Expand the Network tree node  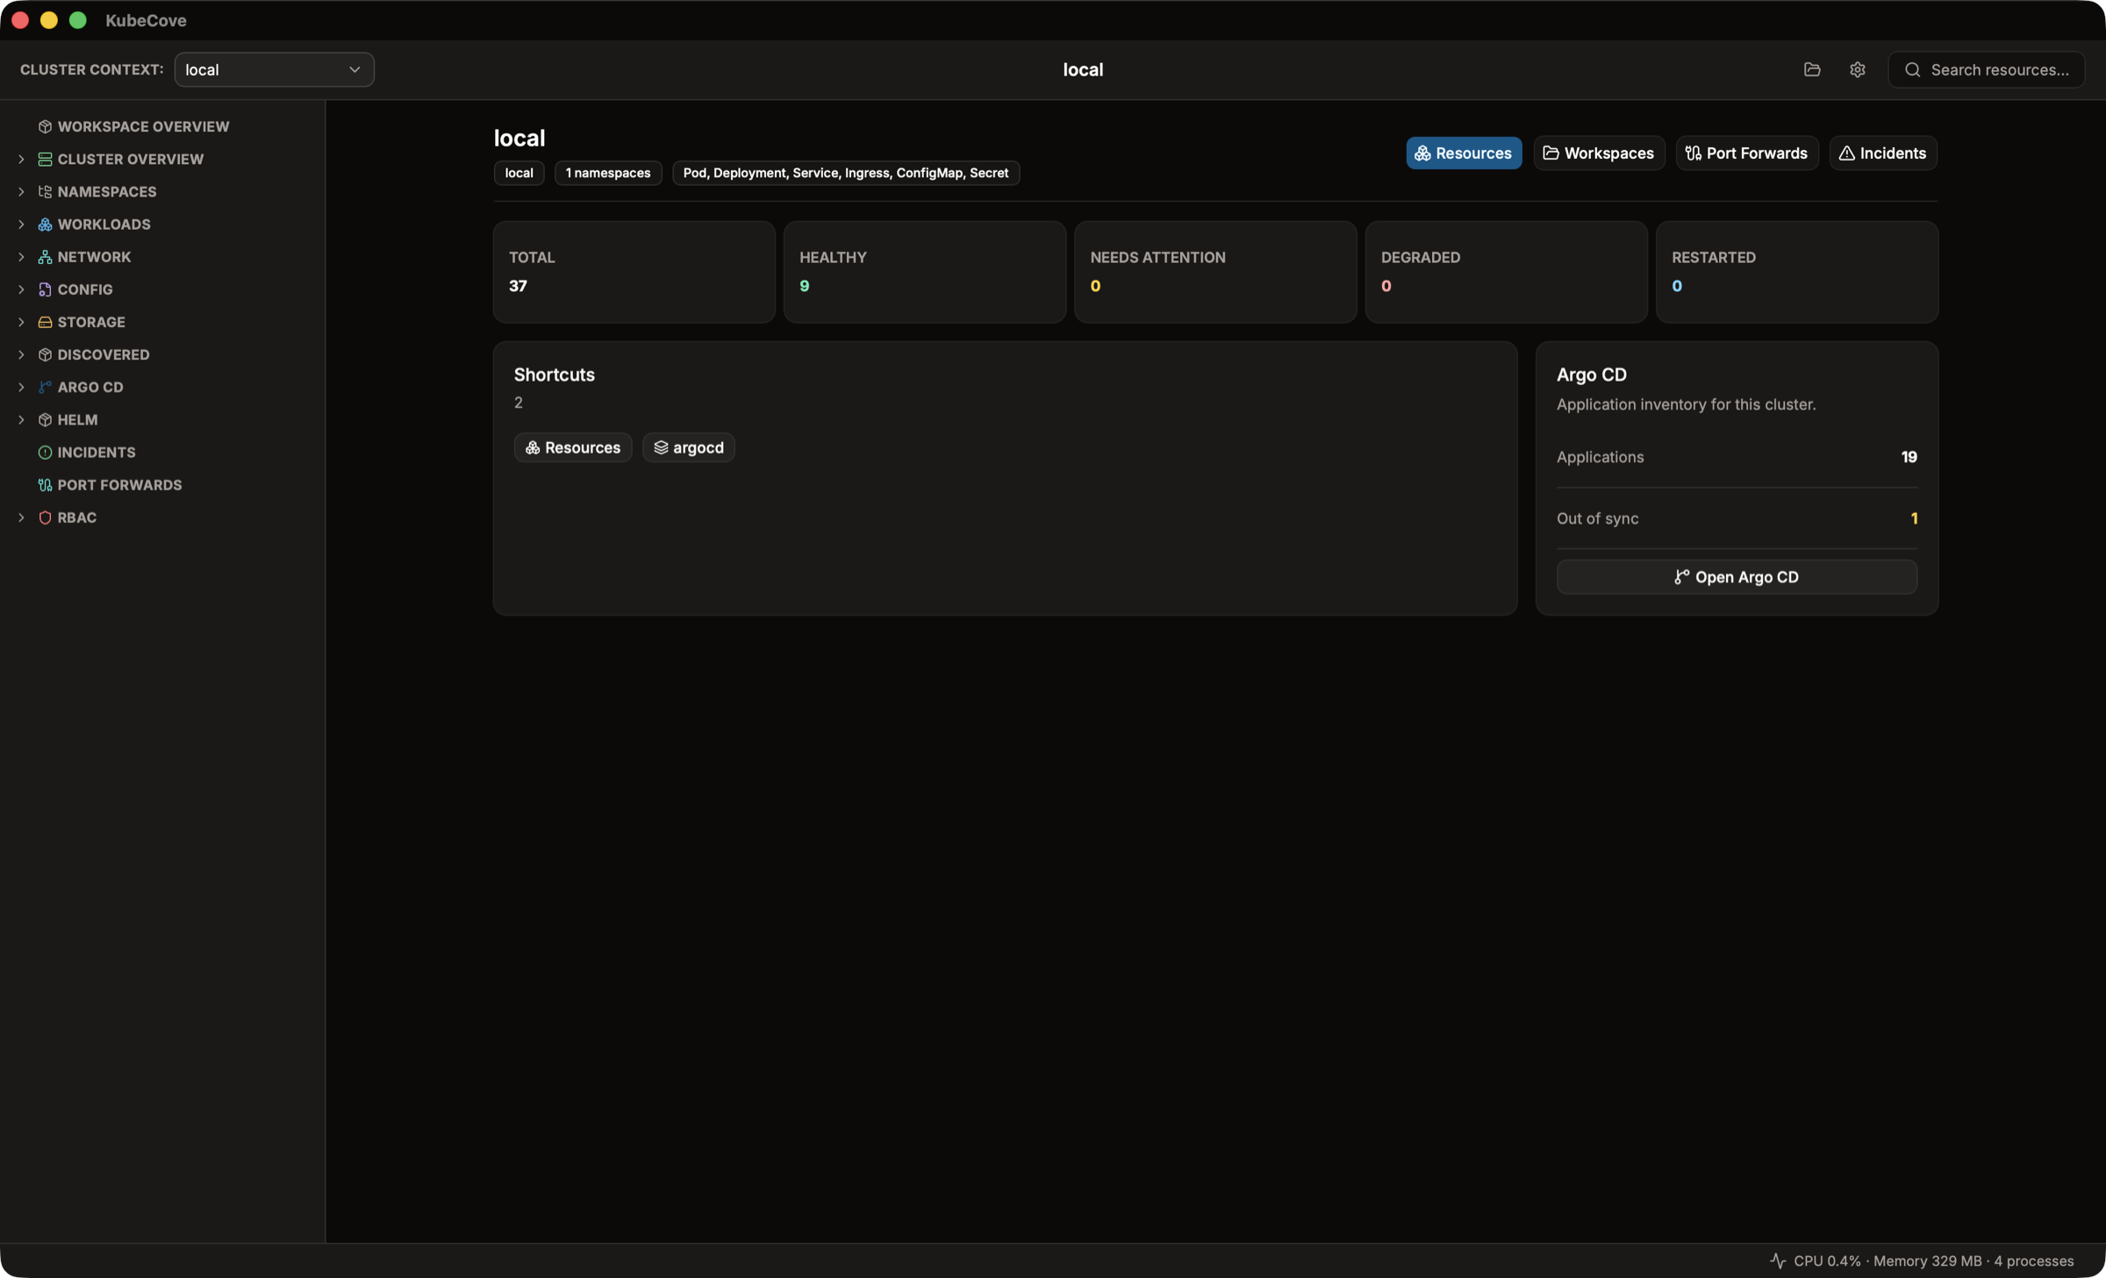(21, 257)
